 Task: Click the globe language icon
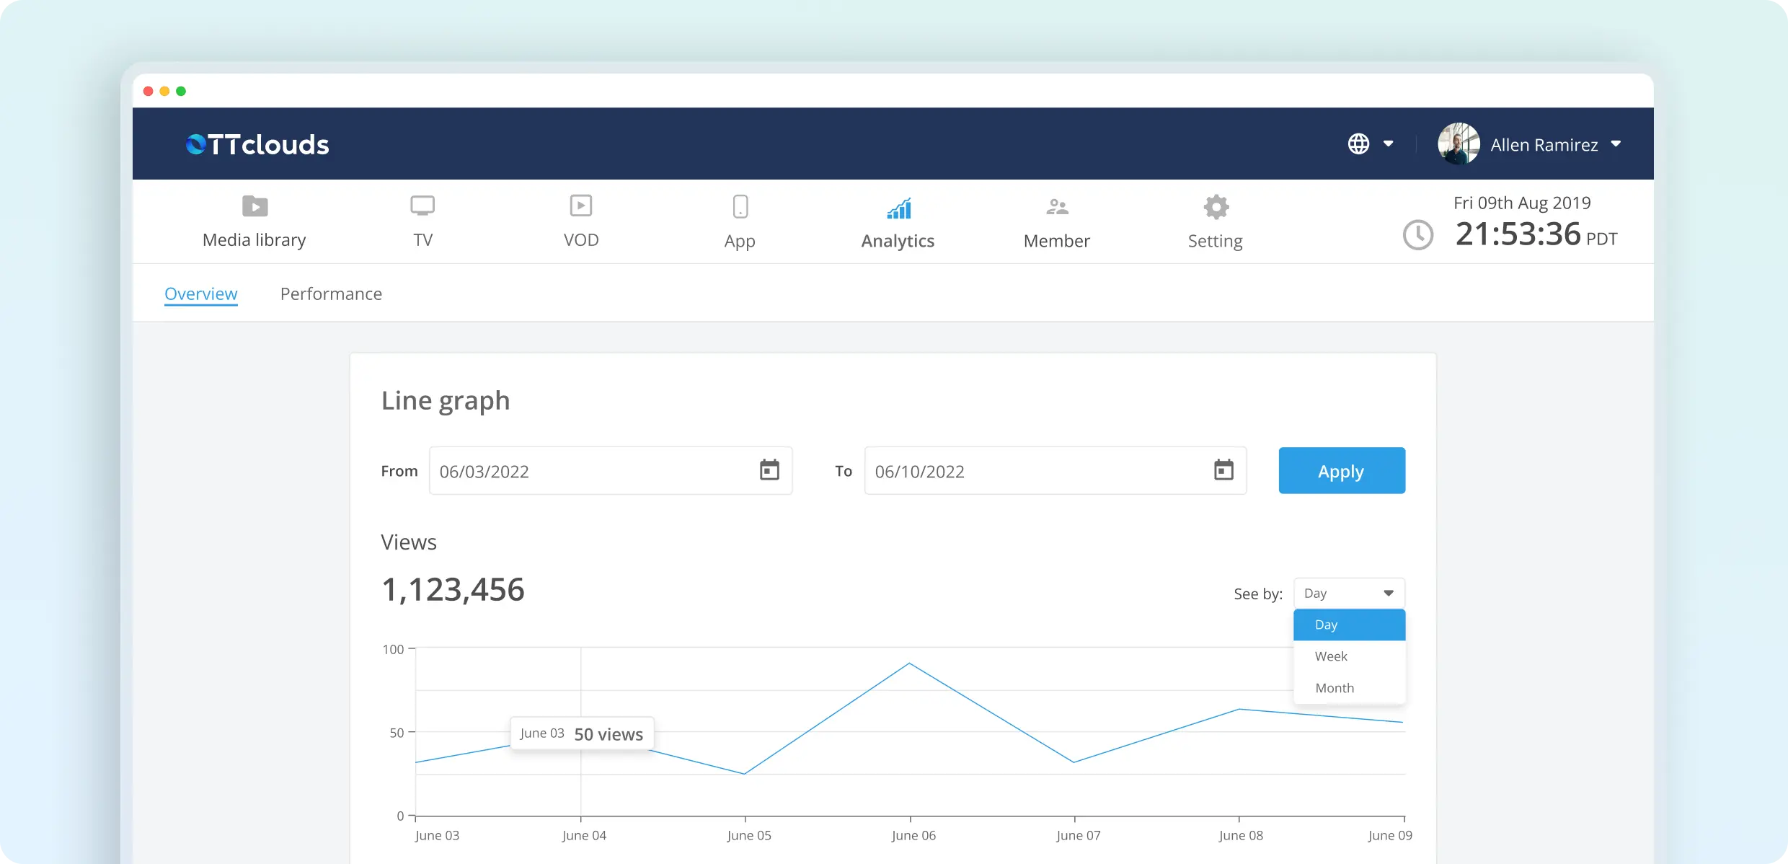(x=1358, y=144)
